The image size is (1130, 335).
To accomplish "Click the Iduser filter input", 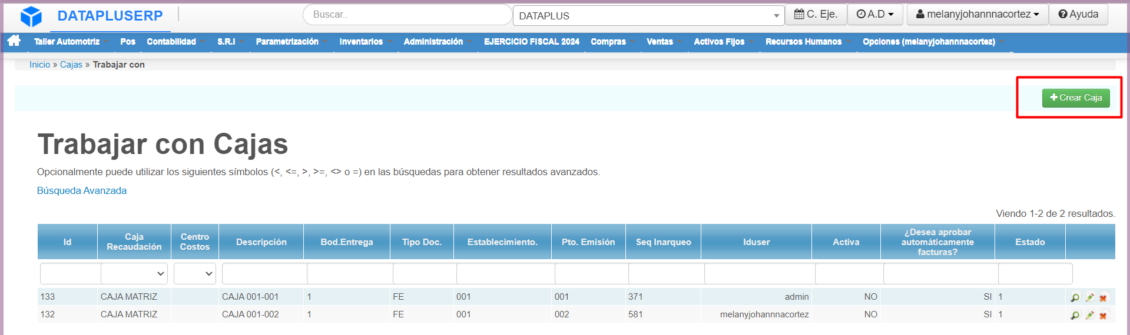I will [x=760, y=274].
